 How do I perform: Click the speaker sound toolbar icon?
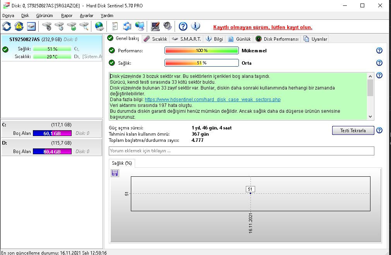168,26
